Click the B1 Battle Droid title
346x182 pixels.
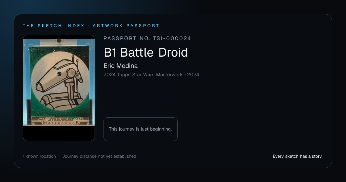click(x=146, y=52)
